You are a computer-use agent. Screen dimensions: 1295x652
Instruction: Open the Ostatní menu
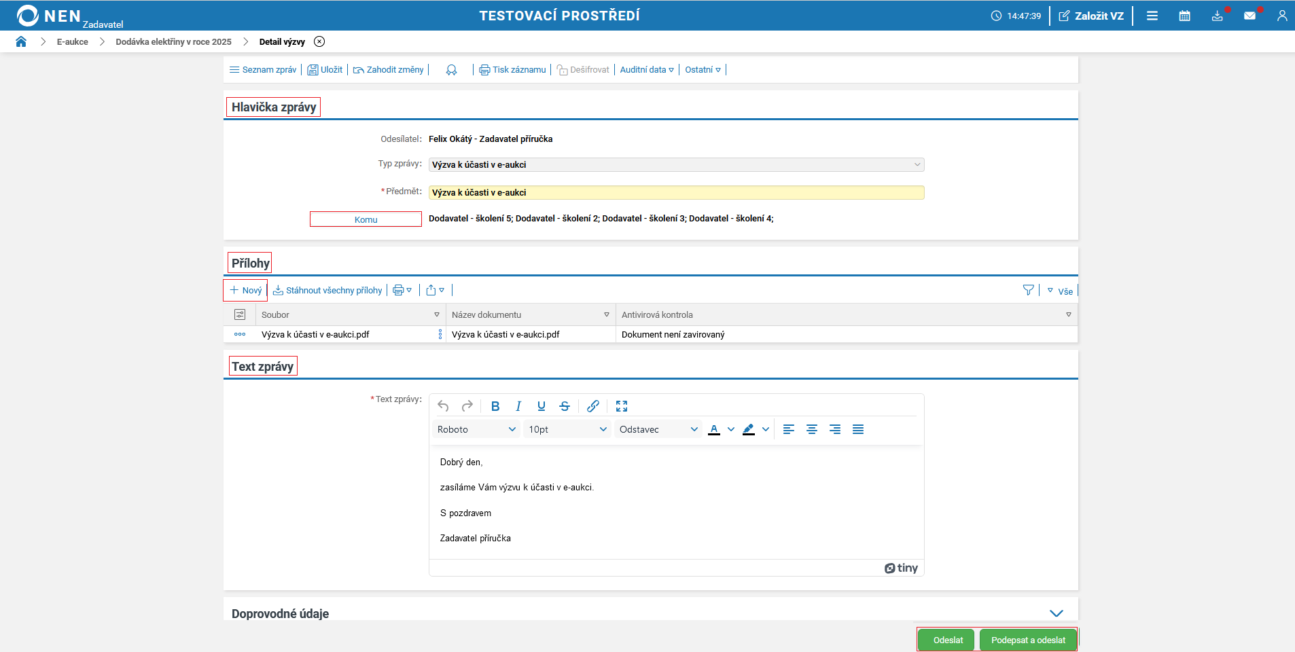tap(703, 70)
